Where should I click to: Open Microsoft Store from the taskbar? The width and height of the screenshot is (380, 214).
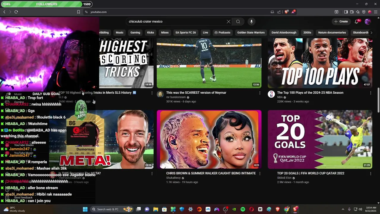pos(164,209)
